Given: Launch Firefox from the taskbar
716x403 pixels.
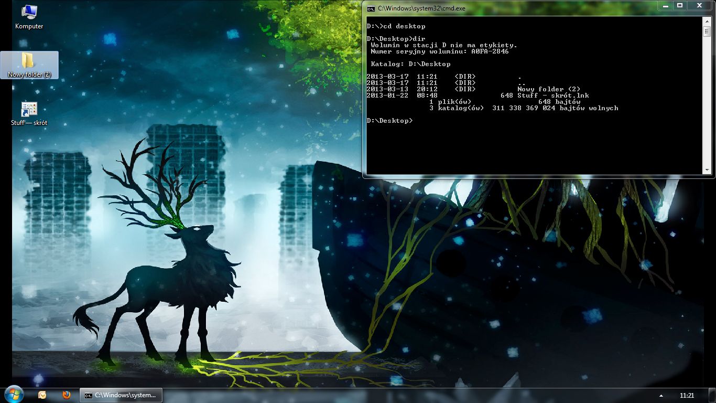Looking at the screenshot, I should (66, 395).
